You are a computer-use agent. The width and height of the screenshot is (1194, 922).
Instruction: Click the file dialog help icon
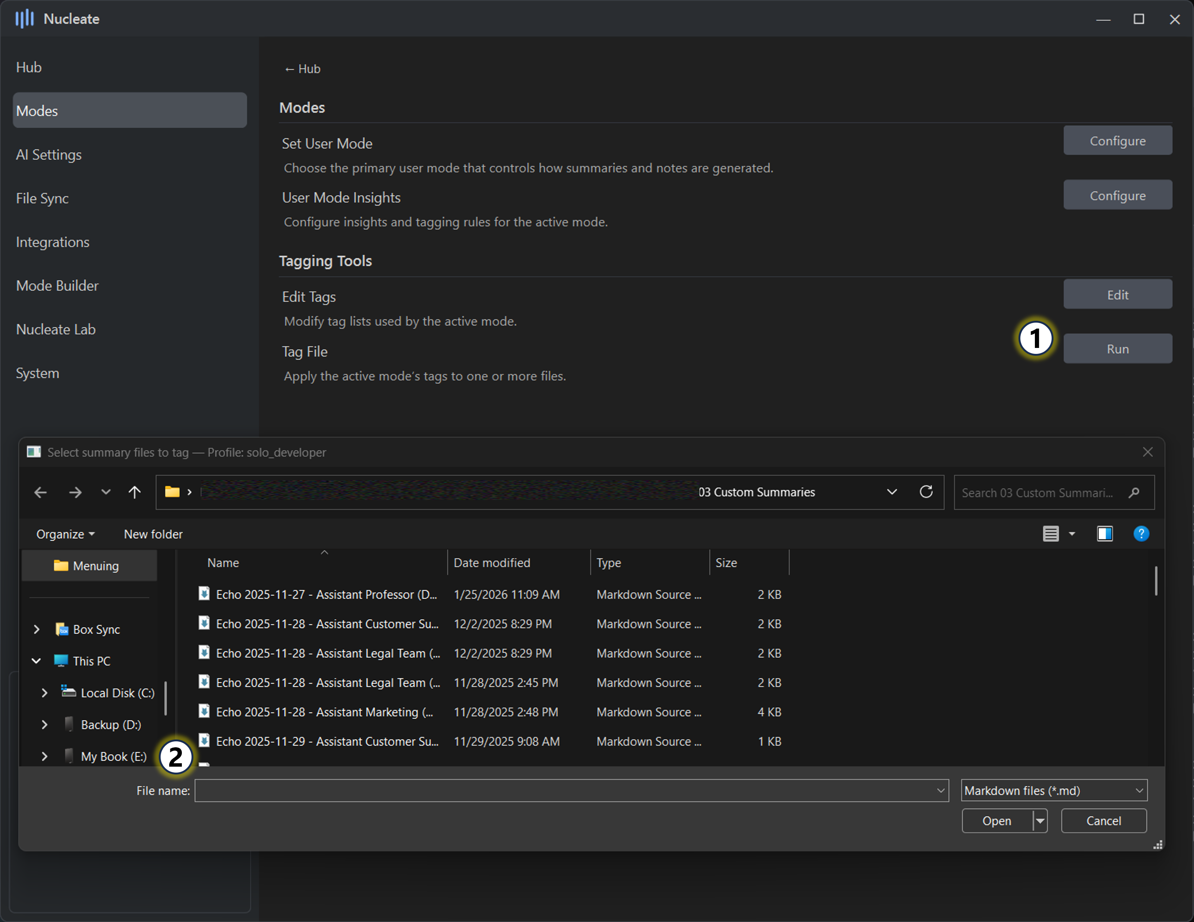(1141, 534)
